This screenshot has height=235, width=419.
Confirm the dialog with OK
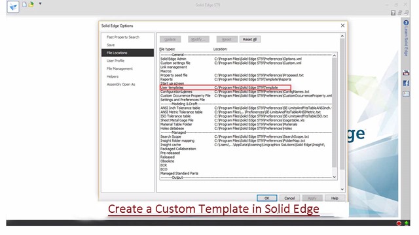point(266,198)
